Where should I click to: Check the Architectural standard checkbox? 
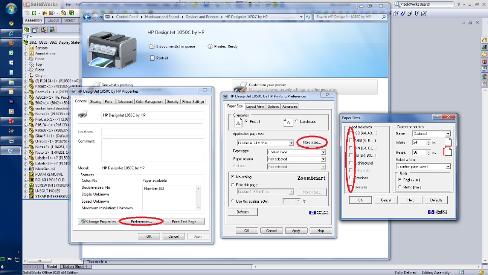(351, 163)
